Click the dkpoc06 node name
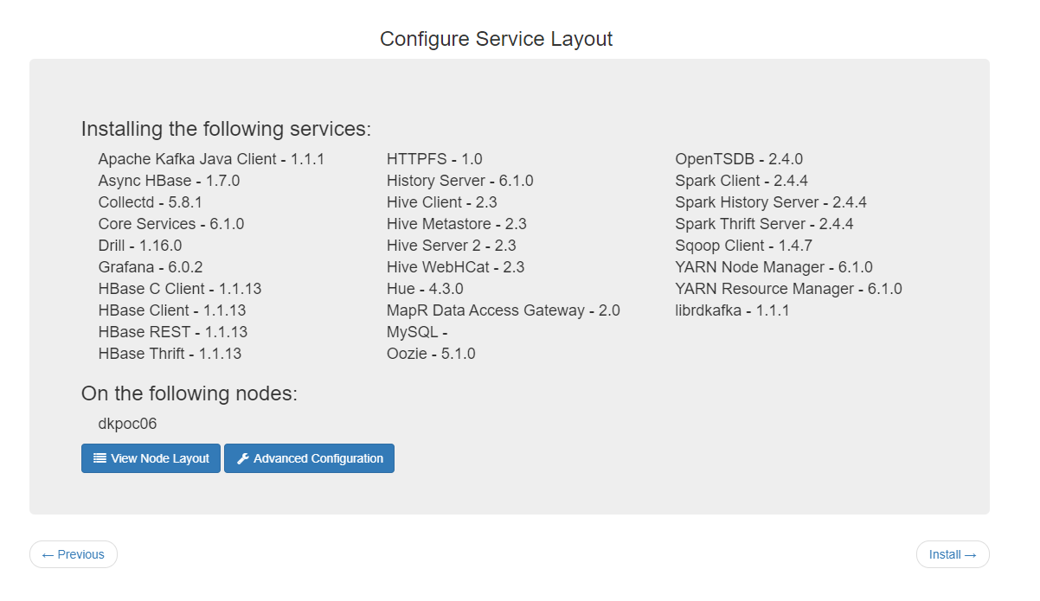 (127, 424)
